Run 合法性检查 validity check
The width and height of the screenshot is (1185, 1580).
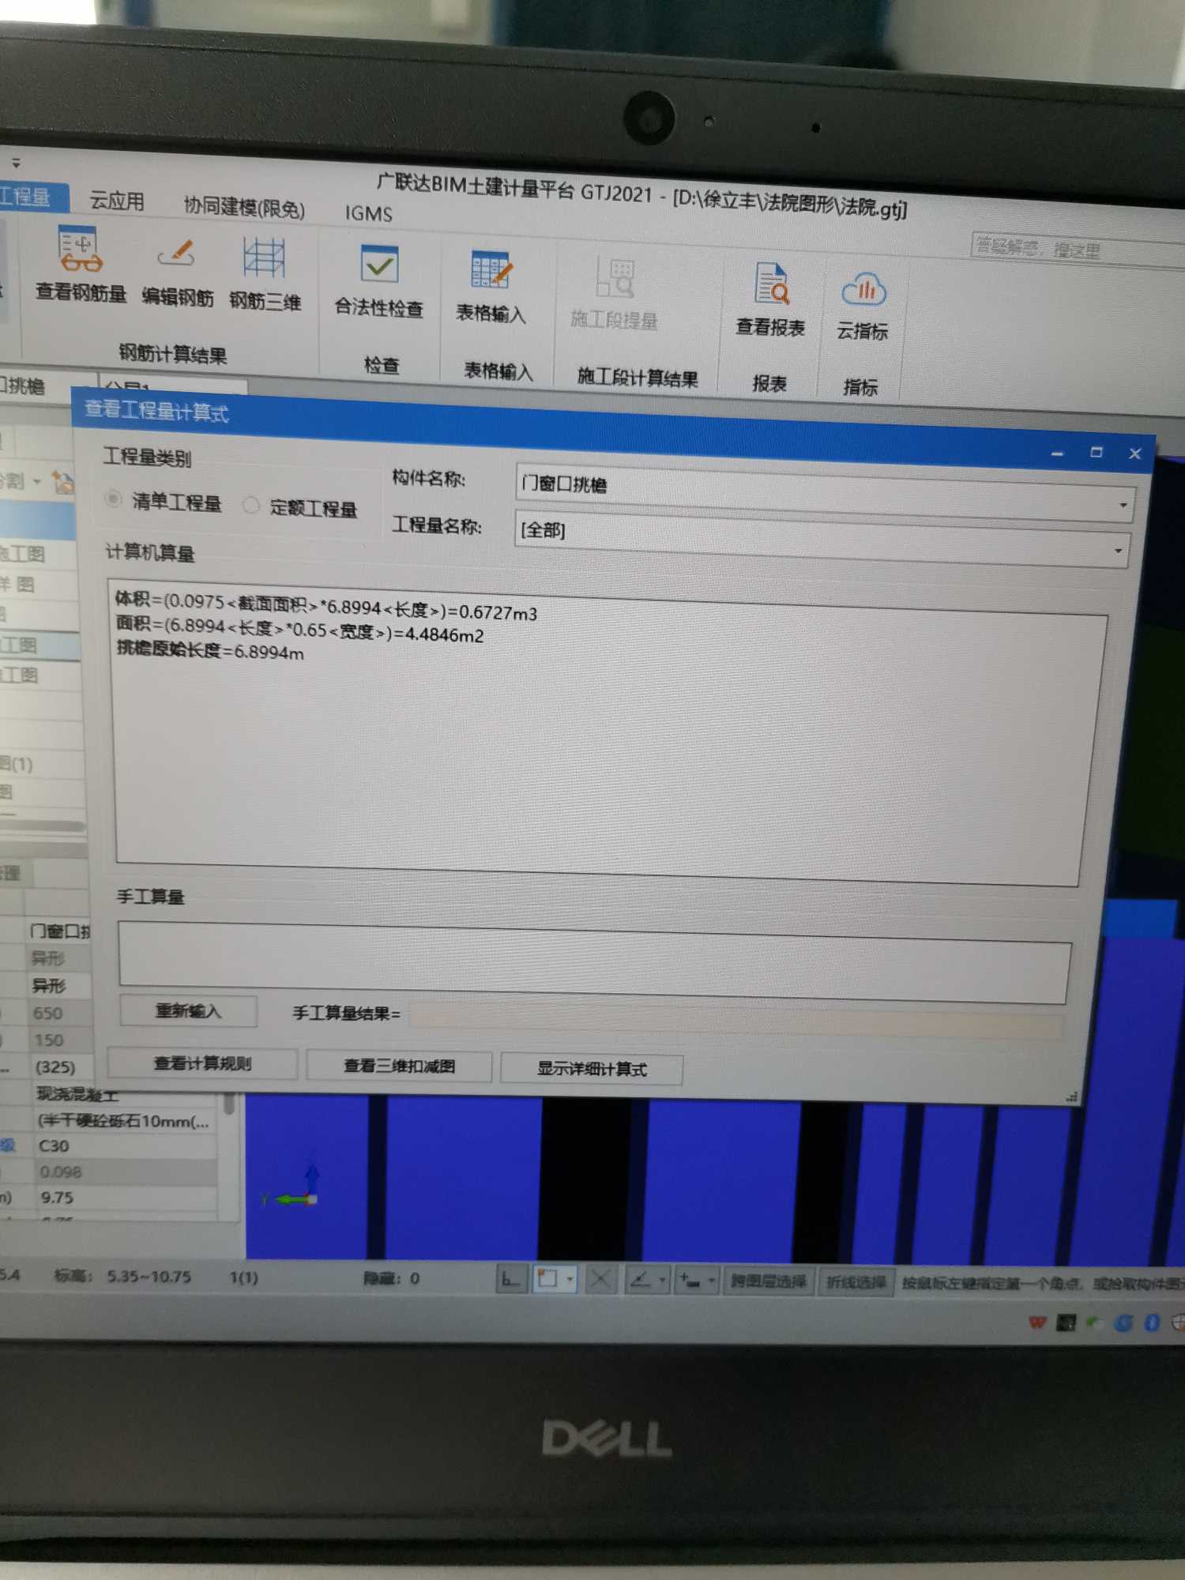[379, 281]
